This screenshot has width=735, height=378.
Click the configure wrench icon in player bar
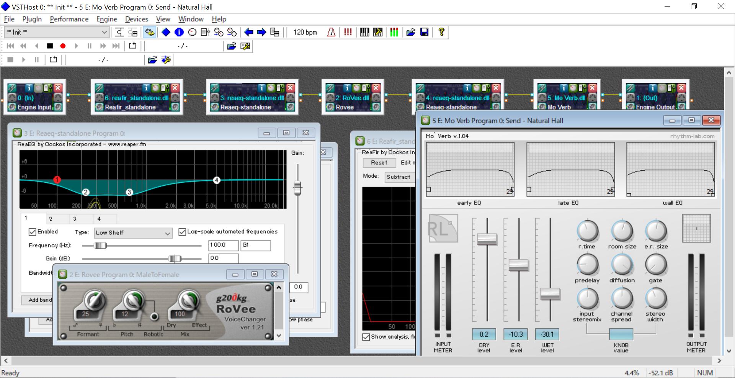tap(245, 46)
